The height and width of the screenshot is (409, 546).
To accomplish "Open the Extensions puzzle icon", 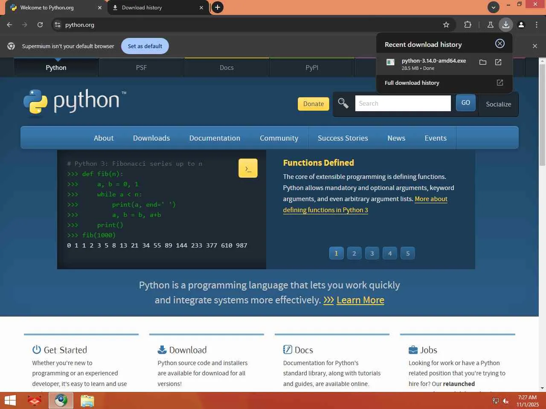I will point(468,25).
